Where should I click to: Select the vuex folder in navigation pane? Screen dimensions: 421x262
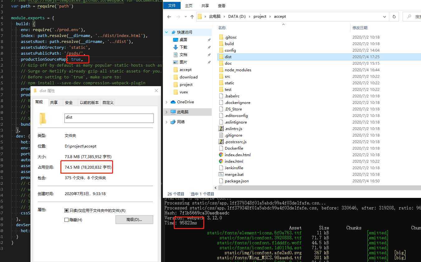coord(184,92)
